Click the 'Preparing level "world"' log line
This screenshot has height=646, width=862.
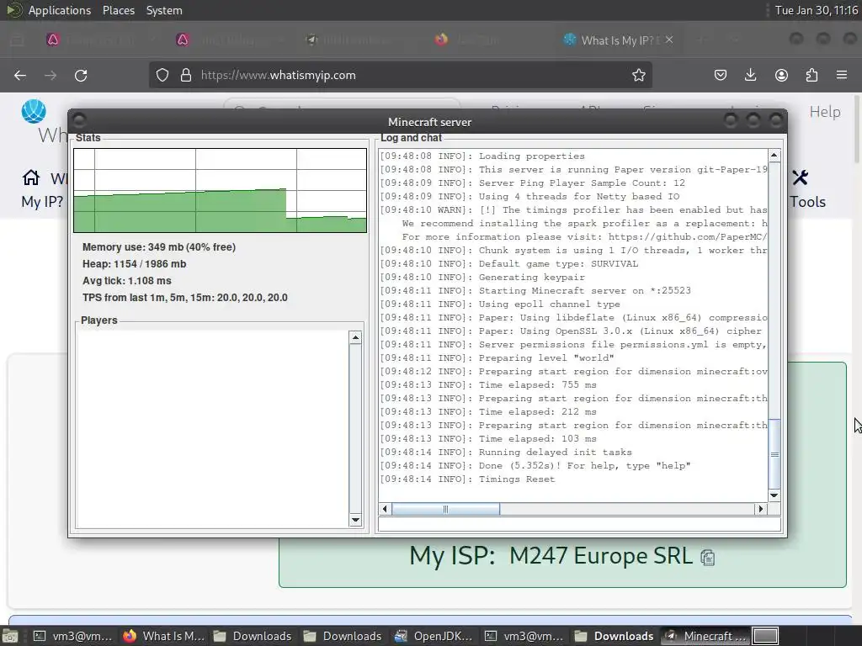pyautogui.click(x=497, y=358)
